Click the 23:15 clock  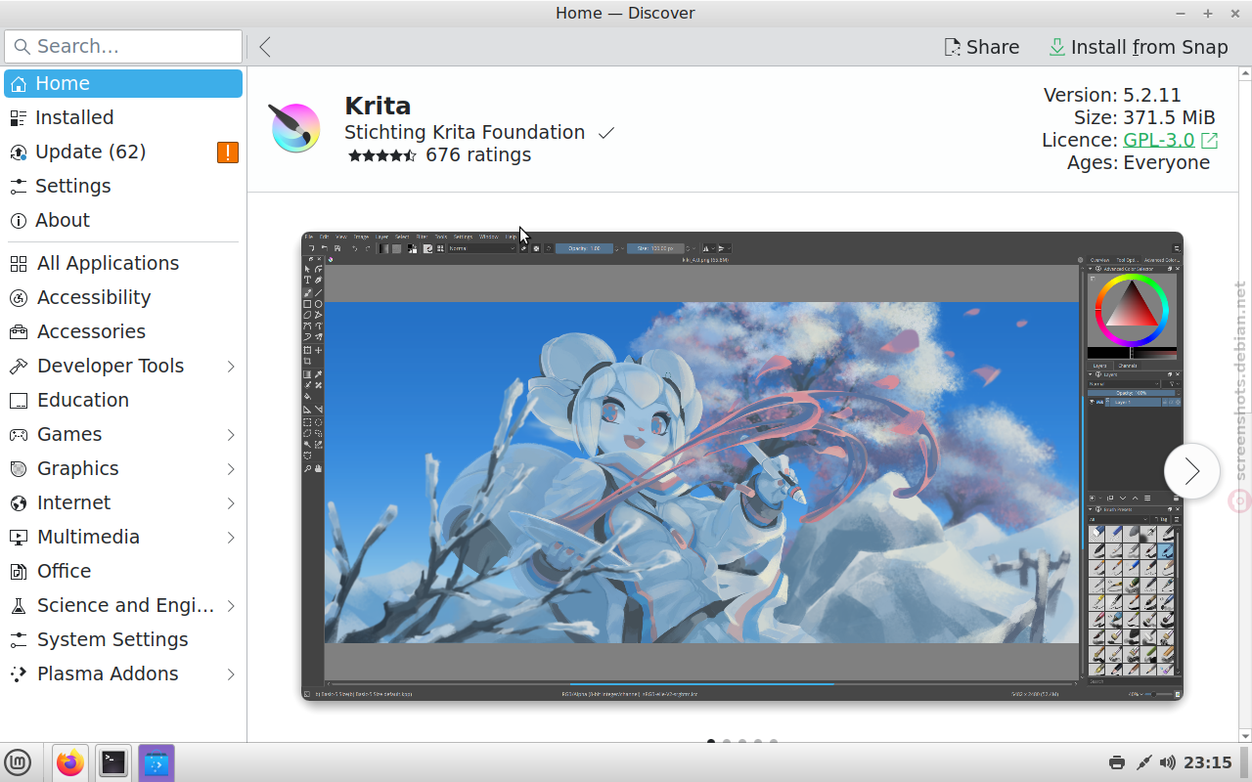pos(1208,762)
